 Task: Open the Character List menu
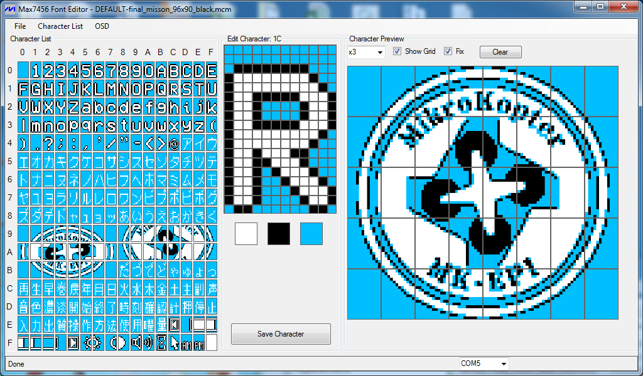(x=60, y=26)
